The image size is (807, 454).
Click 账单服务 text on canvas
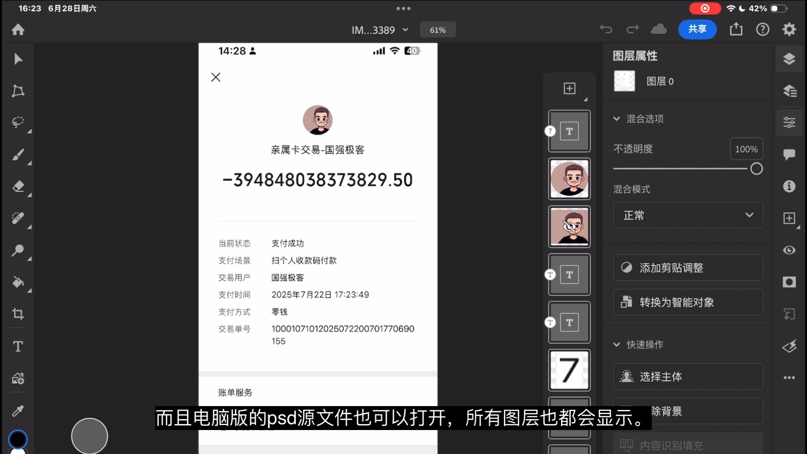[235, 393]
